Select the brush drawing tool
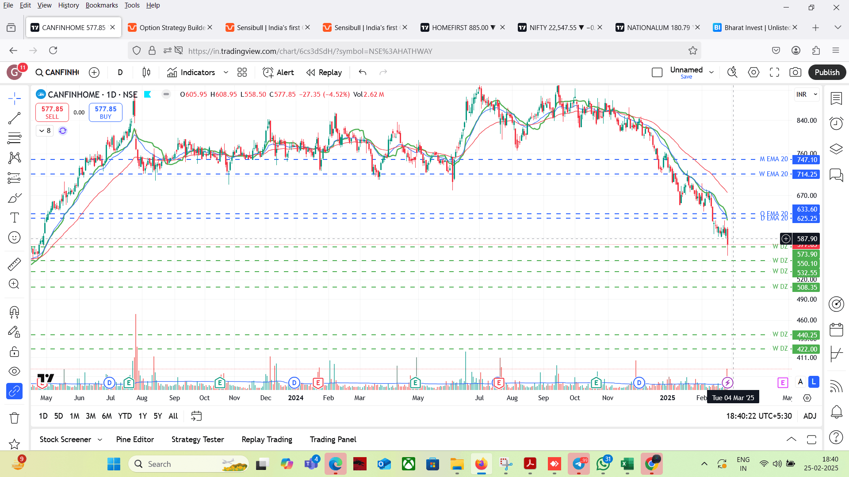849x477 pixels. click(x=14, y=197)
